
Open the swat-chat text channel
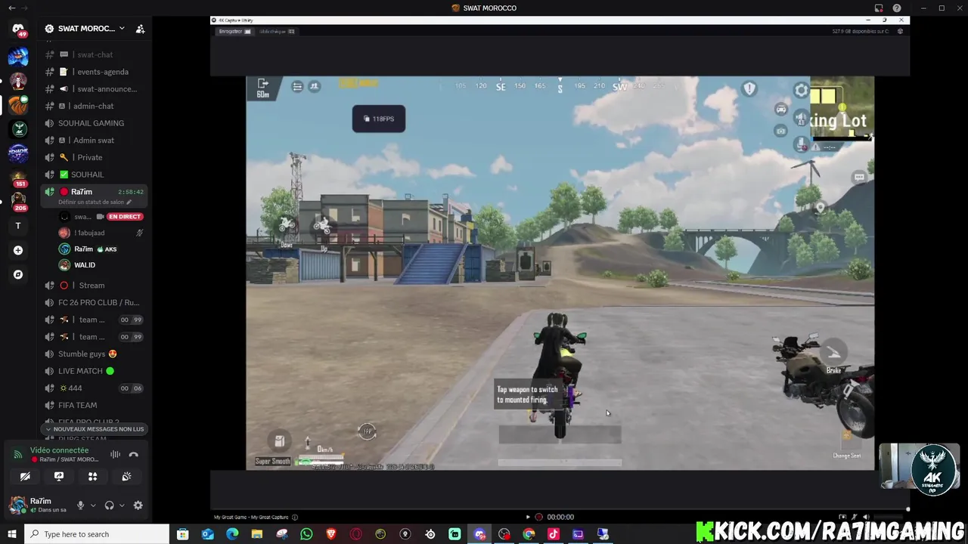pyautogui.click(x=95, y=54)
